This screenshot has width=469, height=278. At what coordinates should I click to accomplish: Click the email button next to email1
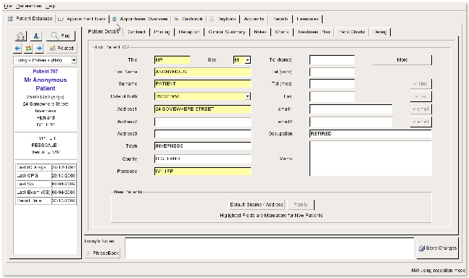(x=421, y=109)
